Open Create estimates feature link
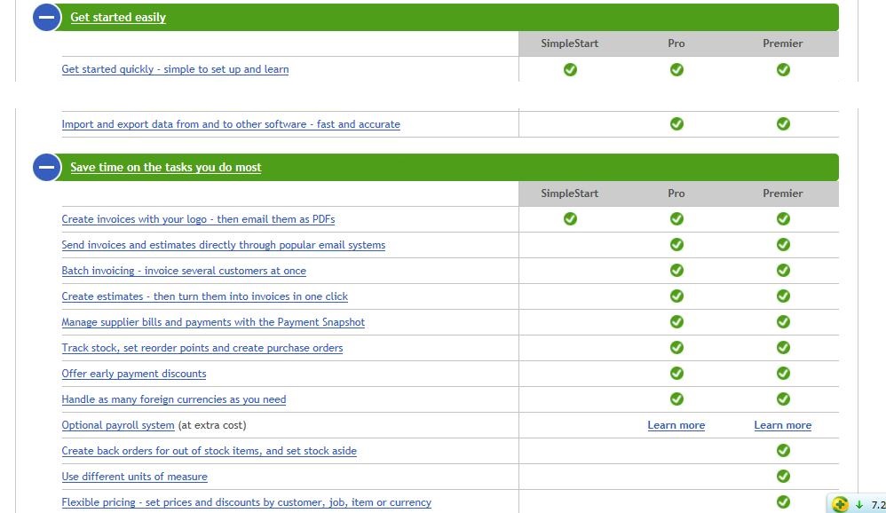This screenshot has width=886, height=513. [204, 296]
